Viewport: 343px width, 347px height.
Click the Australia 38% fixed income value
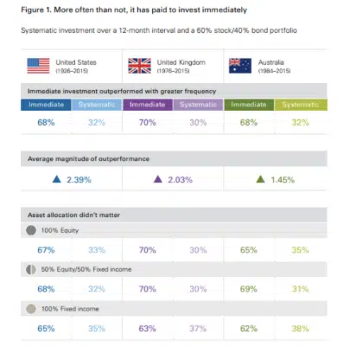[x=300, y=329]
